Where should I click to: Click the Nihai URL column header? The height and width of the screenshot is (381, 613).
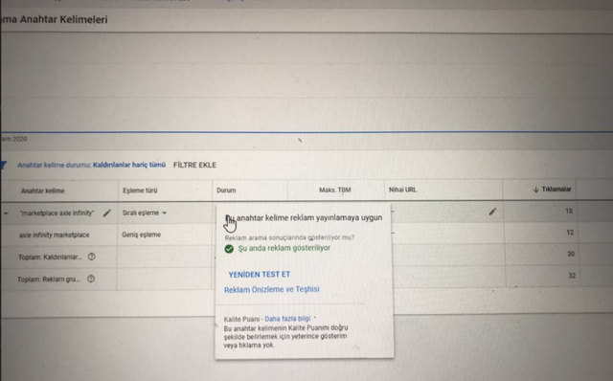[x=402, y=190]
